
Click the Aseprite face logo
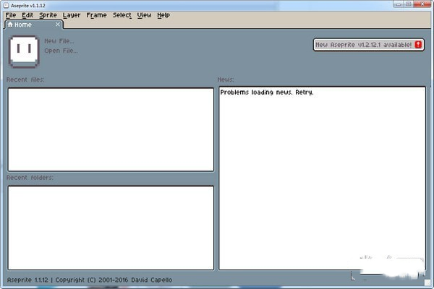[24, 51]
